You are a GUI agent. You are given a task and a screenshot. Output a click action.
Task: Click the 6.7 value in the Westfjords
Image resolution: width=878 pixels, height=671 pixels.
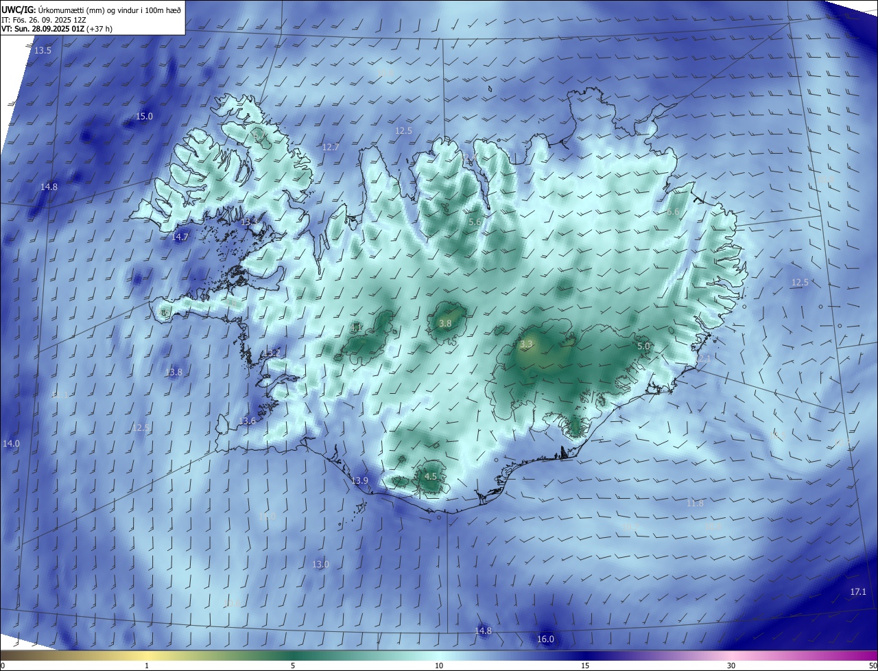(x=260, y=137)
